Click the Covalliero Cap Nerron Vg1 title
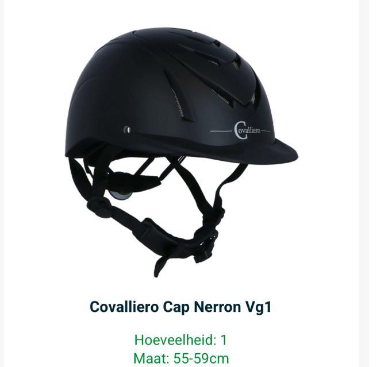Screen dimensions: 392x367 (180, 307)
